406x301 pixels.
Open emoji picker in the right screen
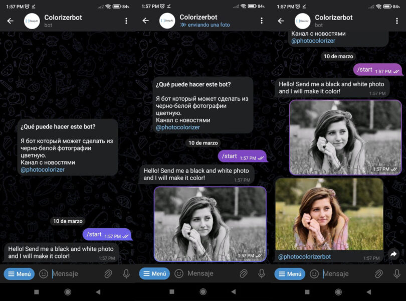(x=314, y=274)
